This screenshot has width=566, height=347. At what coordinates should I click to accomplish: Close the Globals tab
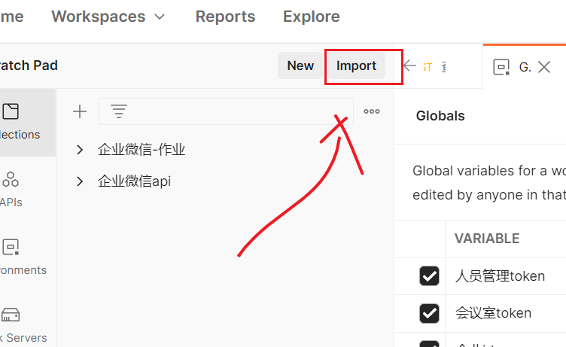(544, 67)
